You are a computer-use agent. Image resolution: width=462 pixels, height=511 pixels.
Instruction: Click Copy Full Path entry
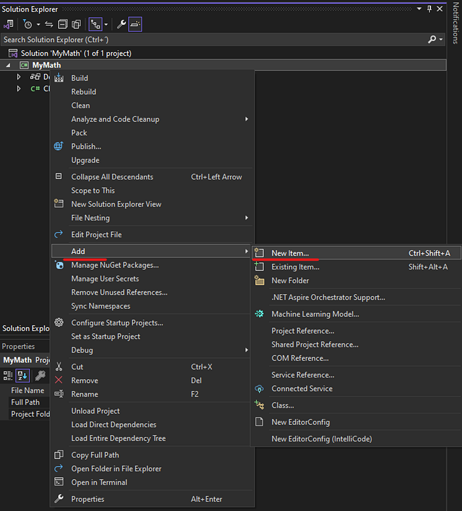[152, 456]
